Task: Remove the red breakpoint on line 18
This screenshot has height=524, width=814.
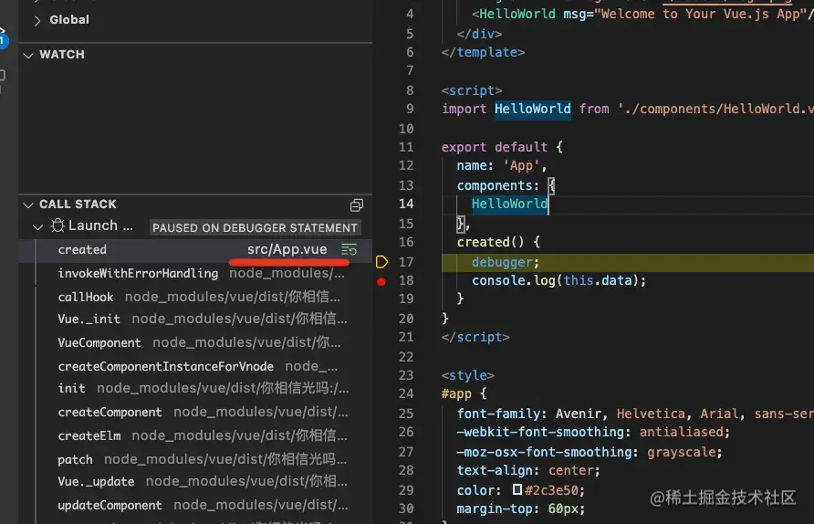Action: [381, 282]
